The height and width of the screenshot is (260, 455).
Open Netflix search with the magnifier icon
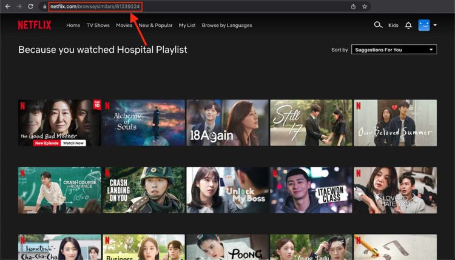point(378,25)
